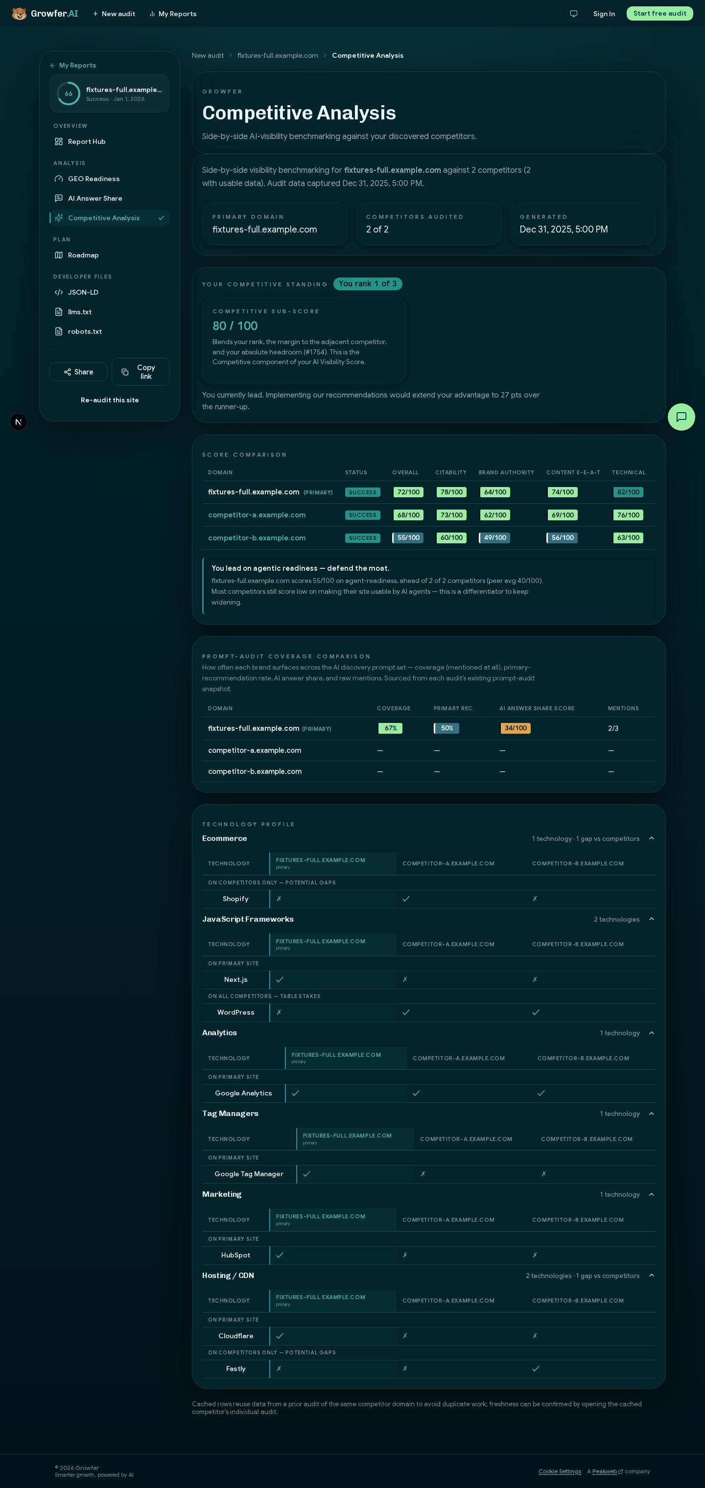
Task: Click Start free audit button
Action: [659, 13]
